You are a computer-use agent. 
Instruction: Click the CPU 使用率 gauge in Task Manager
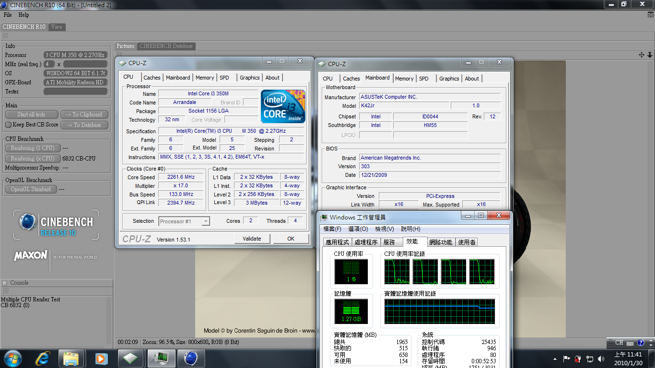(x=351, y=271)
